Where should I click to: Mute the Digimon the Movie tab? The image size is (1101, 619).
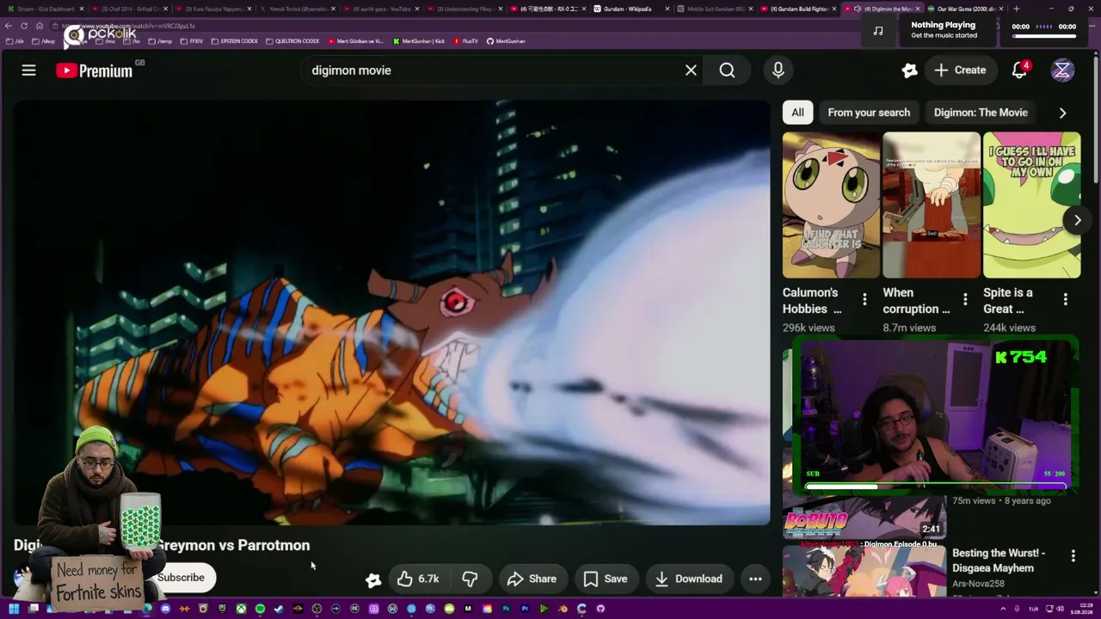pyautogui.click(x=858, y=9)
